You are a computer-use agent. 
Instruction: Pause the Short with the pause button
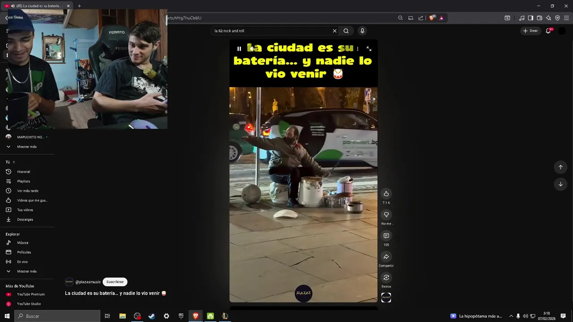pos(239,49)
